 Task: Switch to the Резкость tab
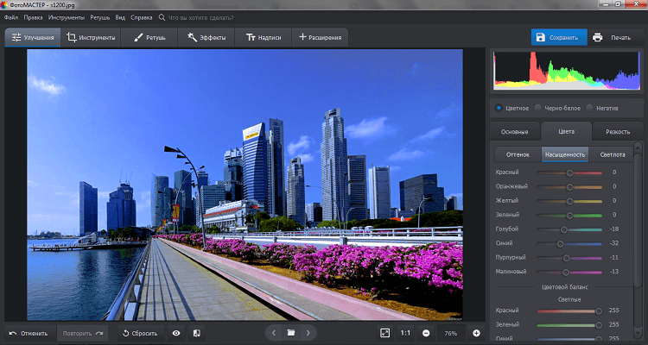click(x=617, y=132)
